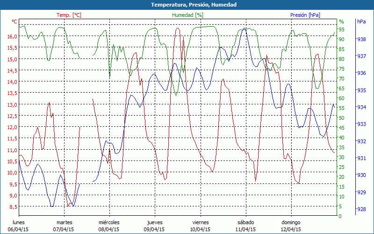Click the 8,5 tick on temperature axis
374x234 pixels.
pyautogui.click(x=13, y=207)
